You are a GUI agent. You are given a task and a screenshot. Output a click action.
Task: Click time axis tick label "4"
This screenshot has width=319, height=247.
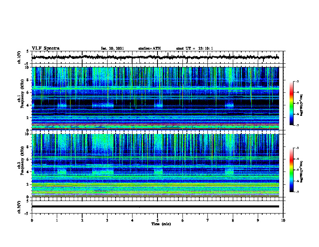(x=132, y=220)
